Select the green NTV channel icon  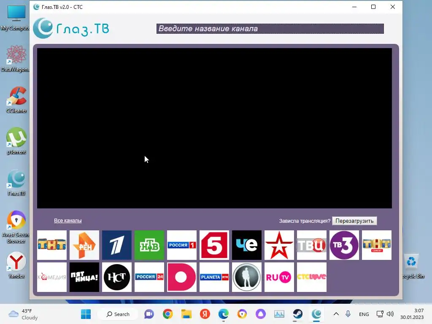149,245
